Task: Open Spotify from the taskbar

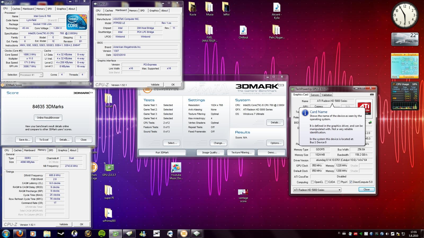Action: pyautogui.click(x=102, y=233)
